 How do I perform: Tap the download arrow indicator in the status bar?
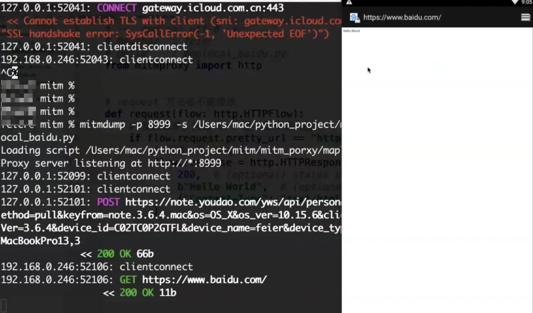tap(515, 2)
